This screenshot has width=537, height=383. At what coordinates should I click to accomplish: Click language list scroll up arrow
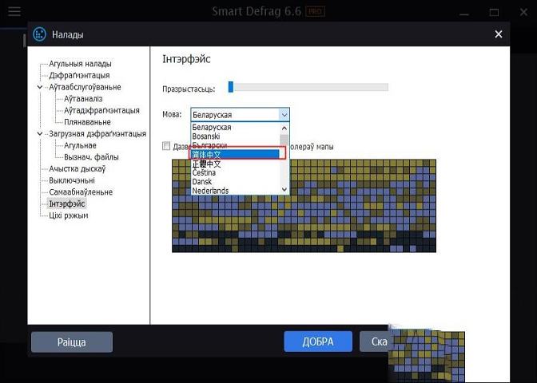click(284, 128)
